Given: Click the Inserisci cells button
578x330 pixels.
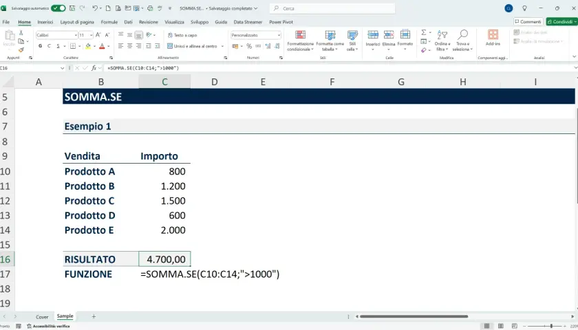Looking at the screenshot, I should pos(373,40).
